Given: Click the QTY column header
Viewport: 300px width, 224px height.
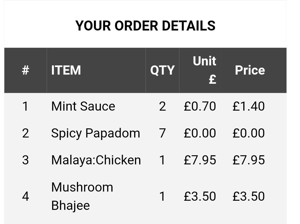Looking at the screenshot, I should pos(162,70).
